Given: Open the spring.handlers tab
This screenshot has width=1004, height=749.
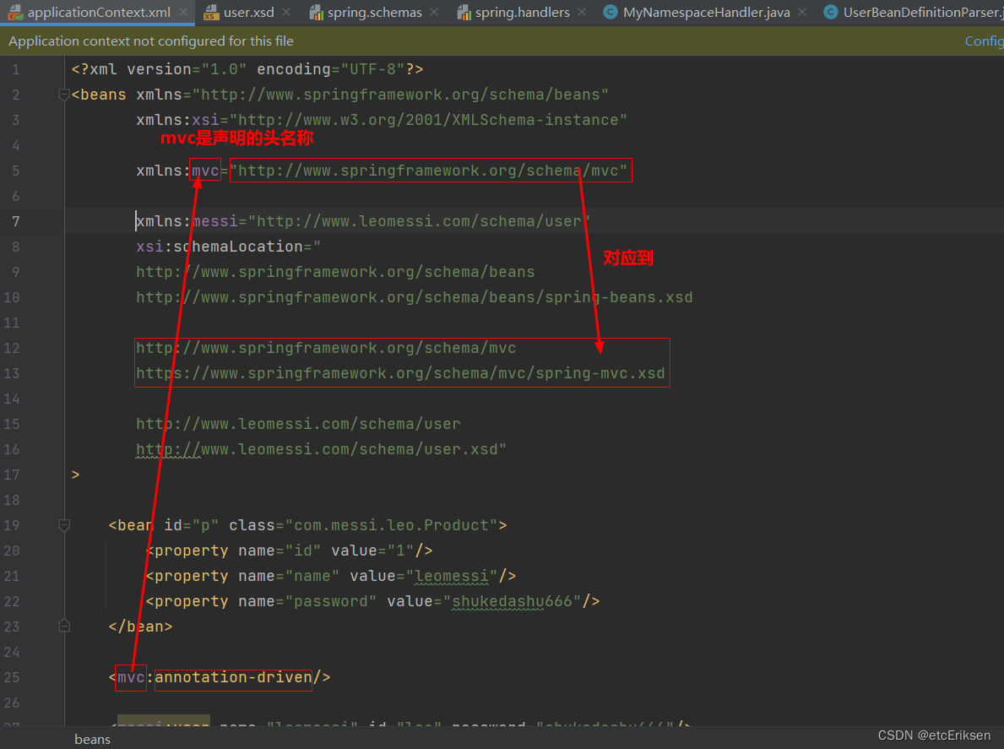Looking at the screenshot, I should [522, 13].
